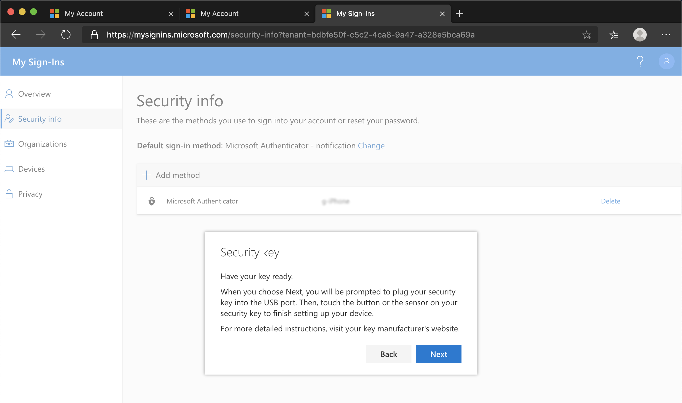Click the Default sign-in method label

[180, 146]
